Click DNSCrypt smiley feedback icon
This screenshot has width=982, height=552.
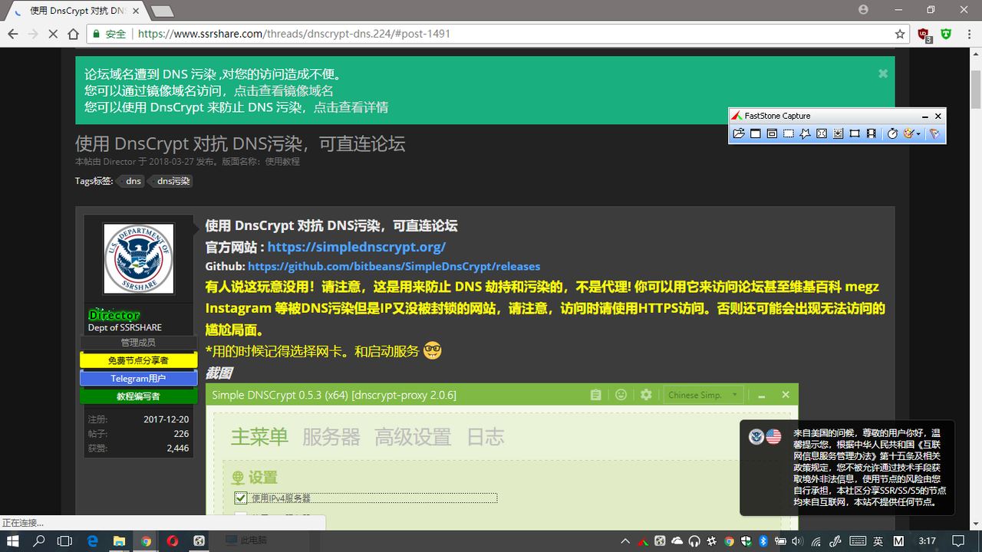[x=621, y=395]
